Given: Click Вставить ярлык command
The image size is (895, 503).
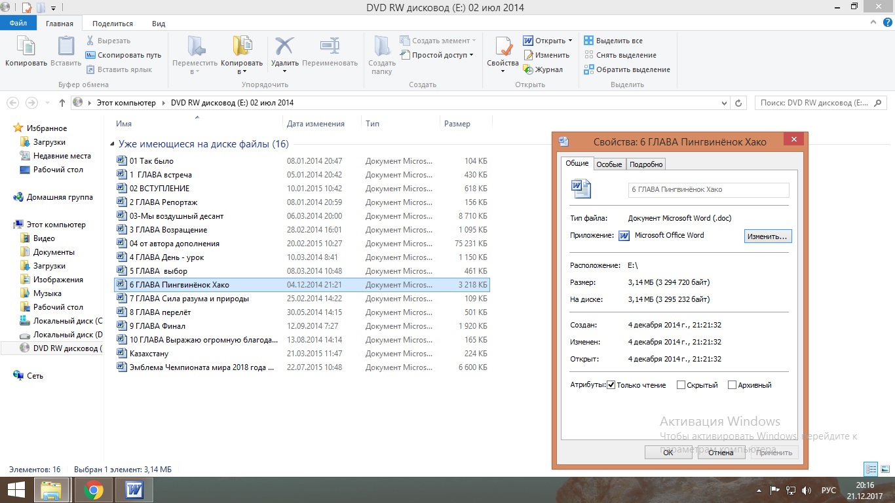Looking at the screenshot, I should [119, 69].
